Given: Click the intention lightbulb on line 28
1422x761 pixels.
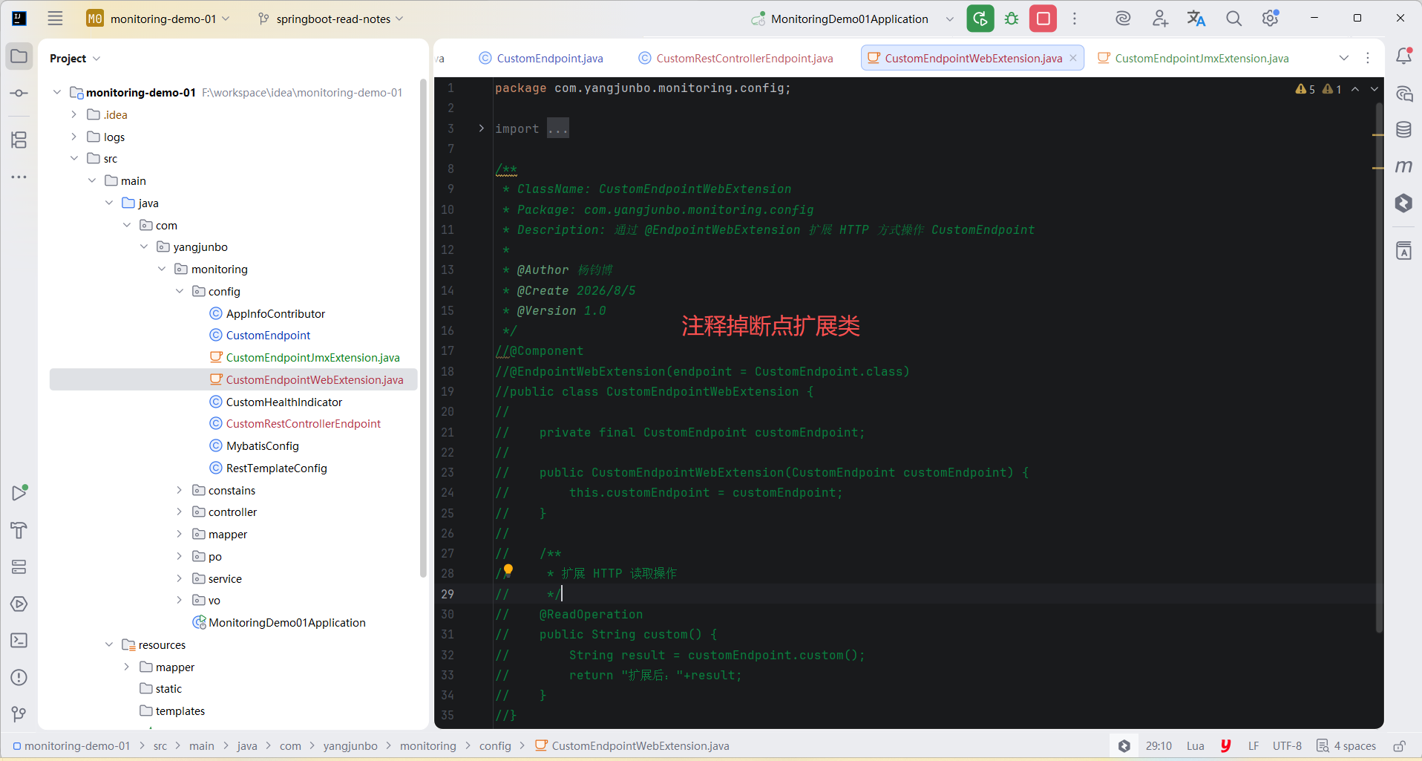Looking at the screenshot, I should click(x=508, y=570).
